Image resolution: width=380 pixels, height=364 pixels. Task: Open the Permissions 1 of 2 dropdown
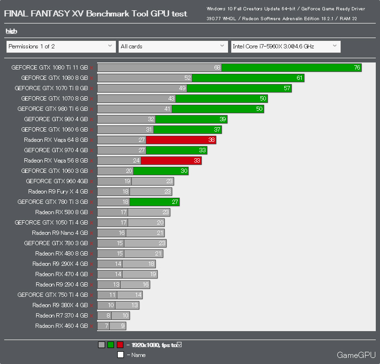61,46
